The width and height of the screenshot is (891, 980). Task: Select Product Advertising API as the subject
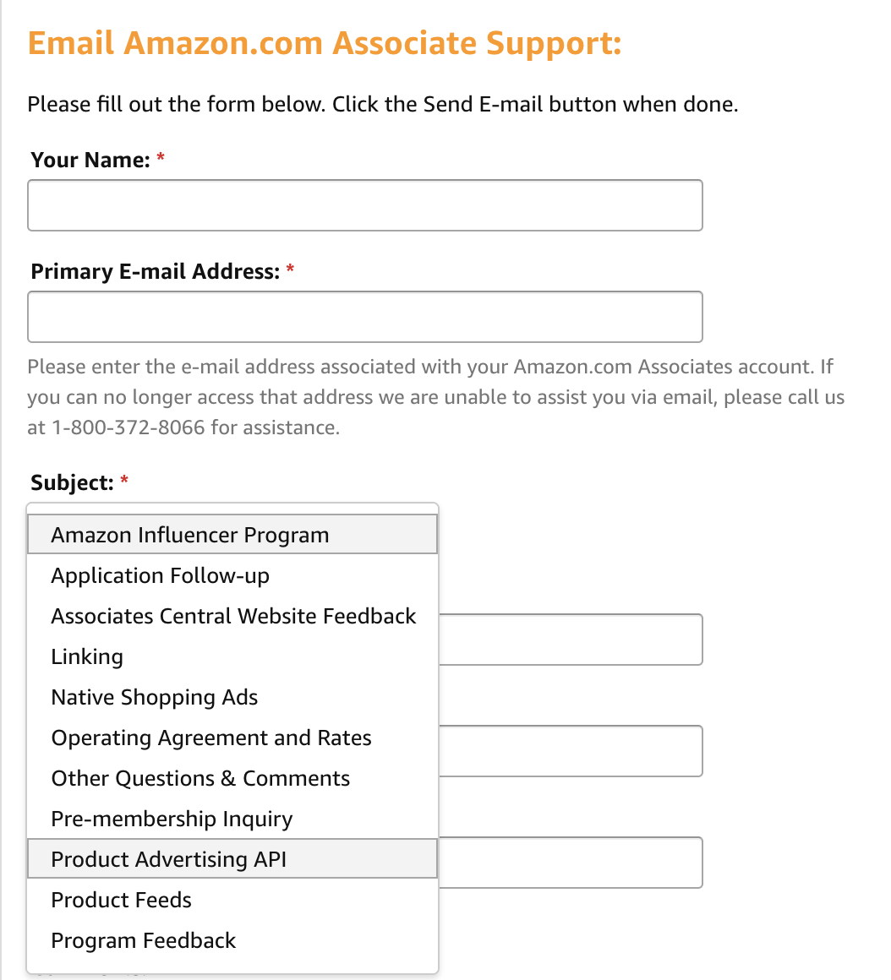(x=169, y=860)
